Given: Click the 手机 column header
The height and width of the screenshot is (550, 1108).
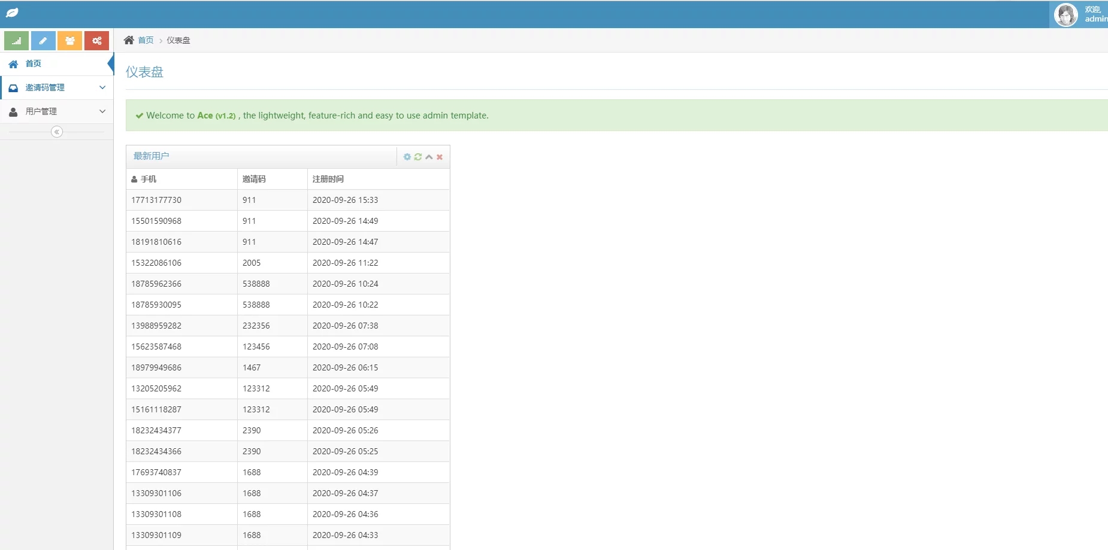Looking at the screenshot, I should coord(148,179).
